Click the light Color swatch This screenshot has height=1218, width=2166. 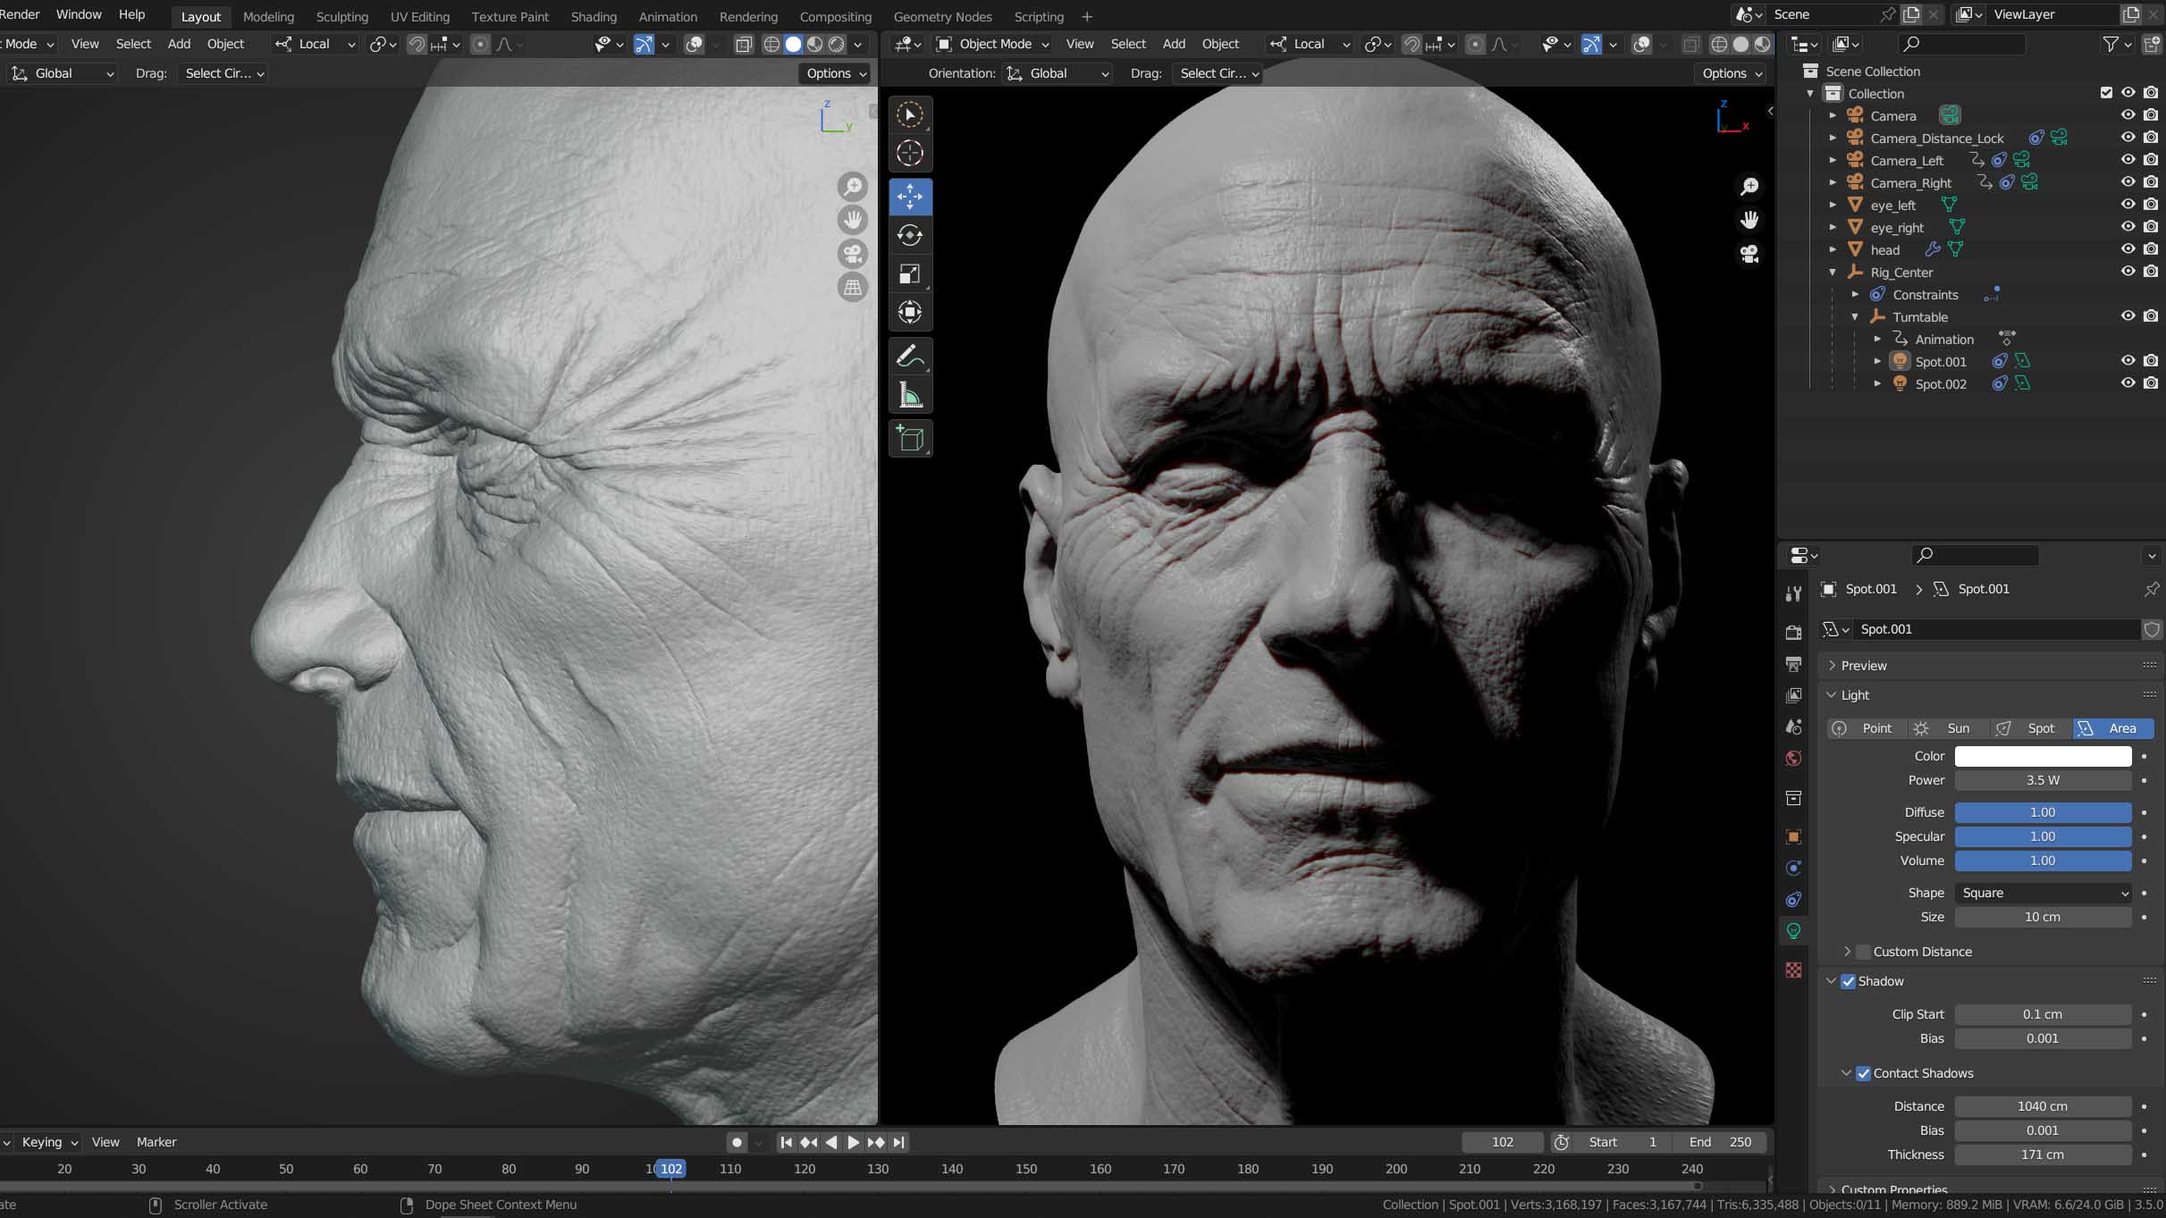point(2043,756)
